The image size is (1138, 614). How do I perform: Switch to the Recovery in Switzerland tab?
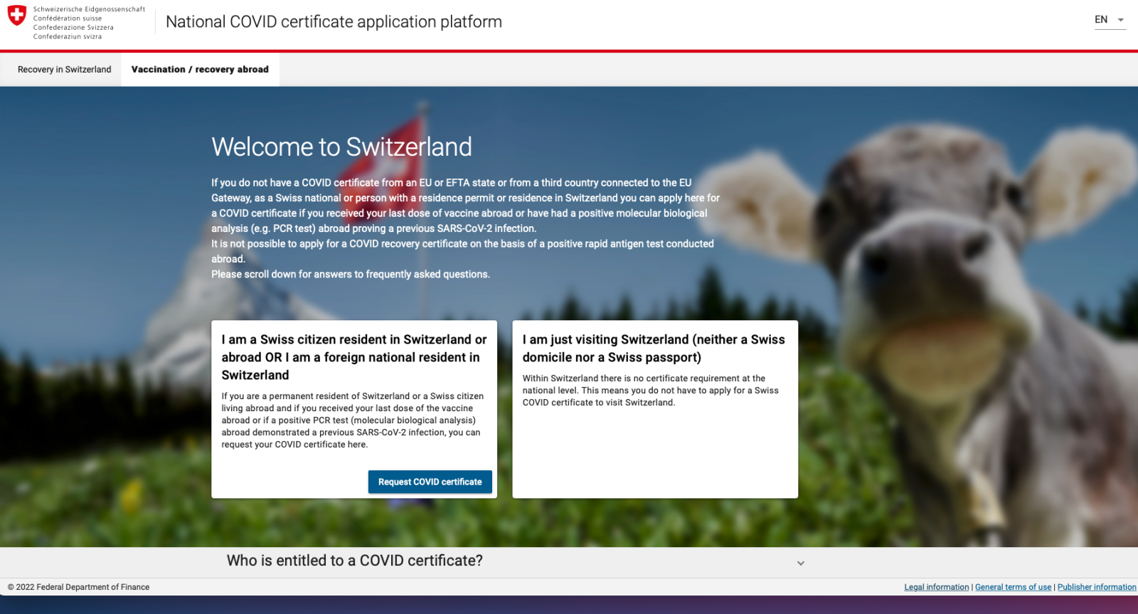click(64, 70)
